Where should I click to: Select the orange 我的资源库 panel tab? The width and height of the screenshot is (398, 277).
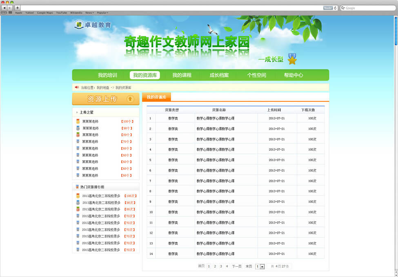156,97
